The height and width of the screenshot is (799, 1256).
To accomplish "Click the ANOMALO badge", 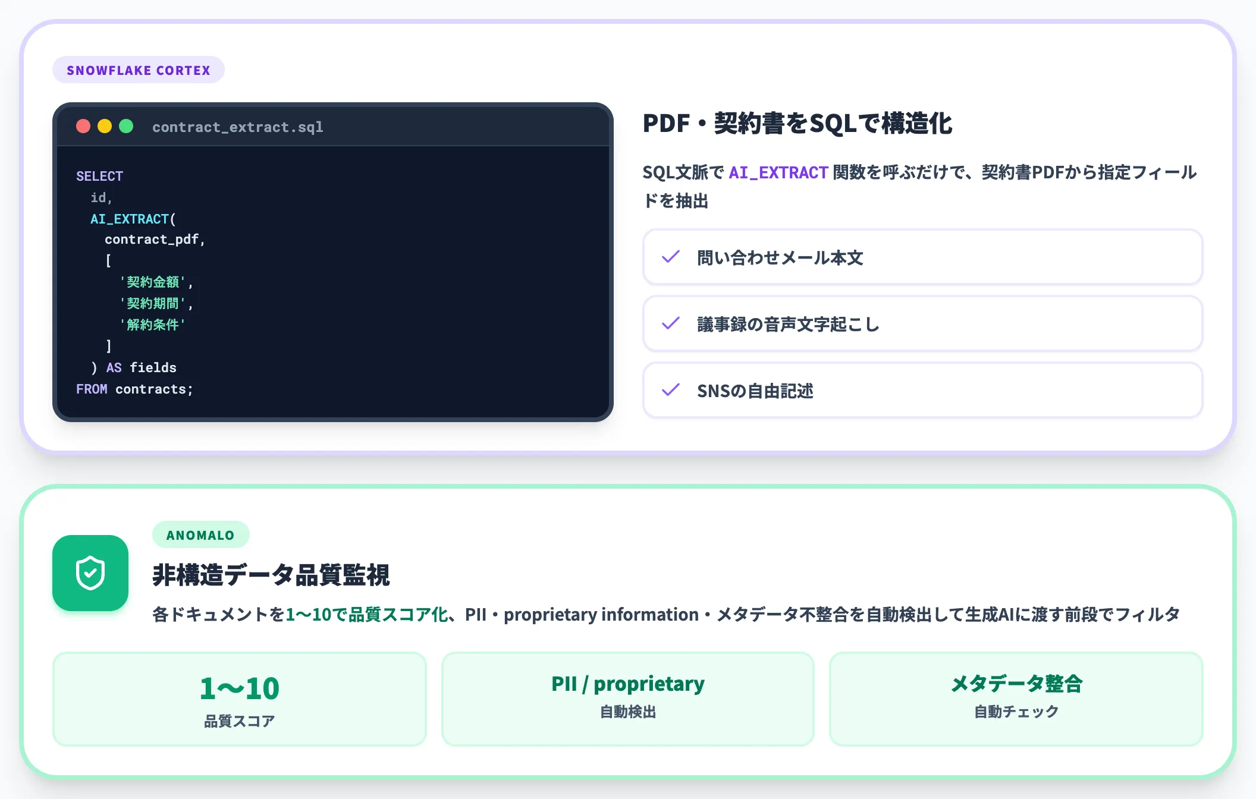I will click(x=201, y=535).
